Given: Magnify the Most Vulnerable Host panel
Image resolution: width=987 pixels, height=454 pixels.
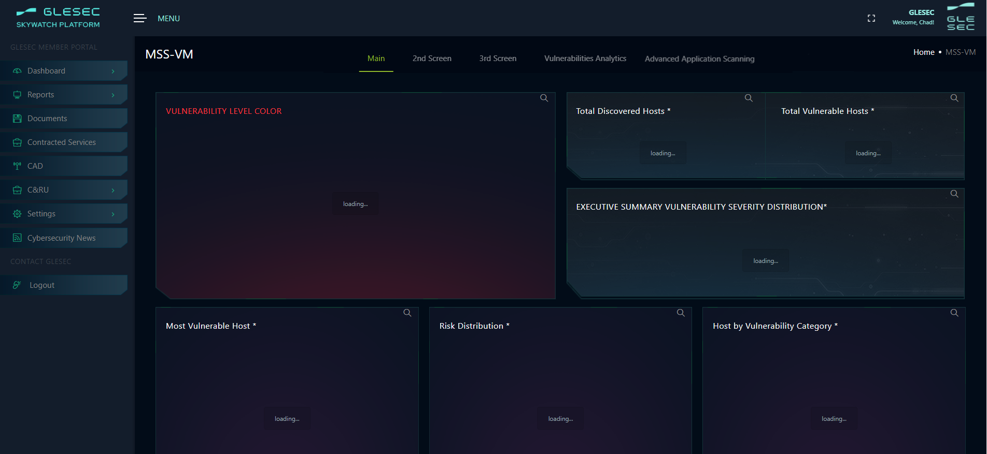Looking at the screenshot, I should (407, 313).
